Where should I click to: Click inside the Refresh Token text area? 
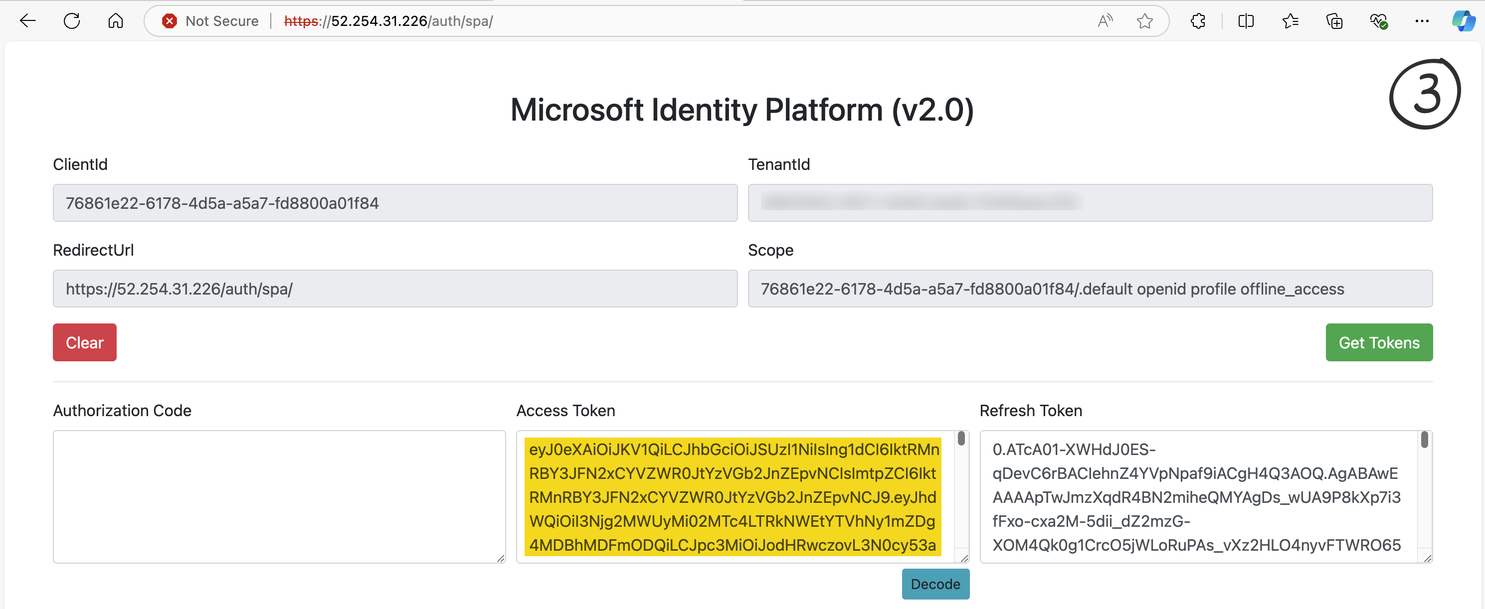click(1205, 497)
